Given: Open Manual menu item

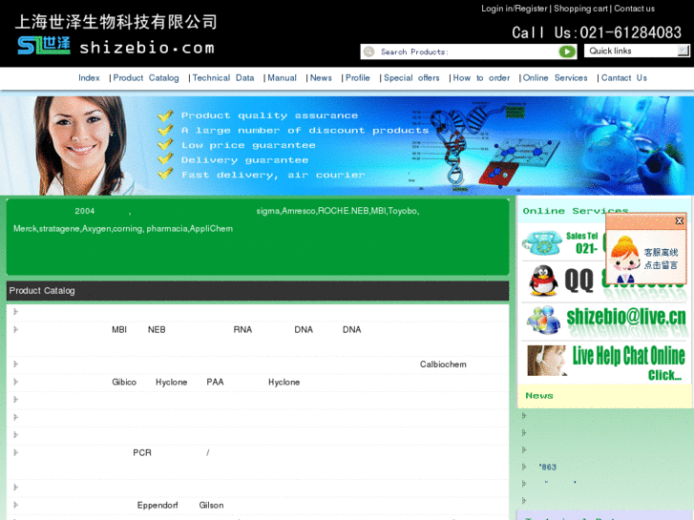Looking at the screenshot, I should coord(282,78).
